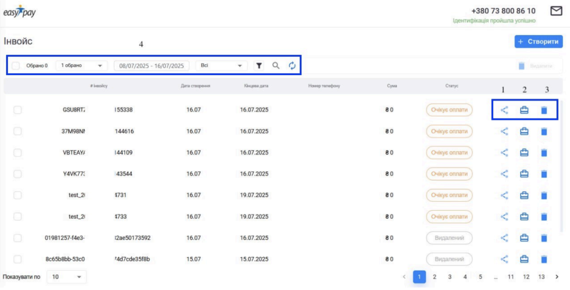570x290 pixels.
Task: Click the date range field
Action: pos(151,66)
